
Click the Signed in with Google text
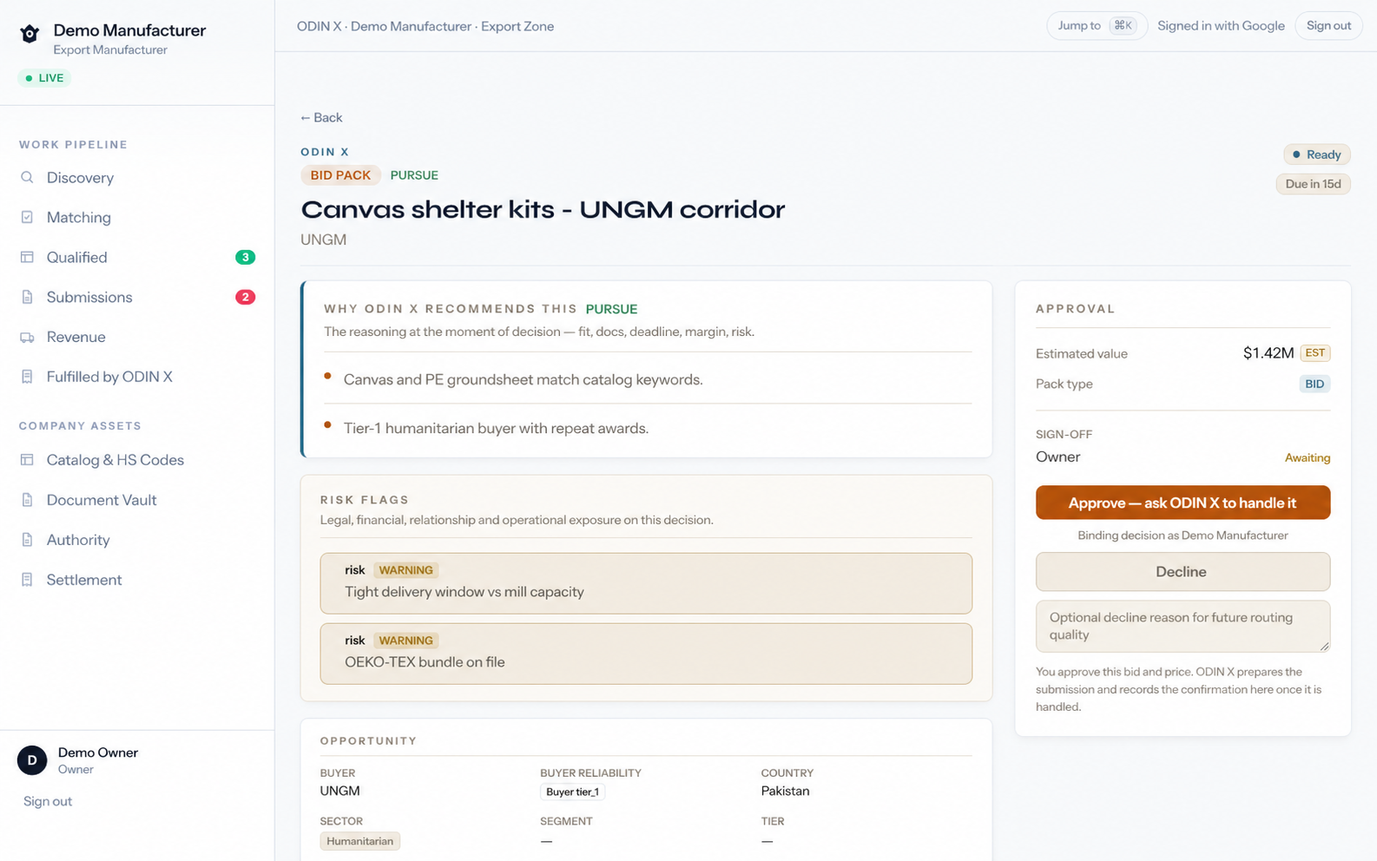click(x=1221, y=26)
